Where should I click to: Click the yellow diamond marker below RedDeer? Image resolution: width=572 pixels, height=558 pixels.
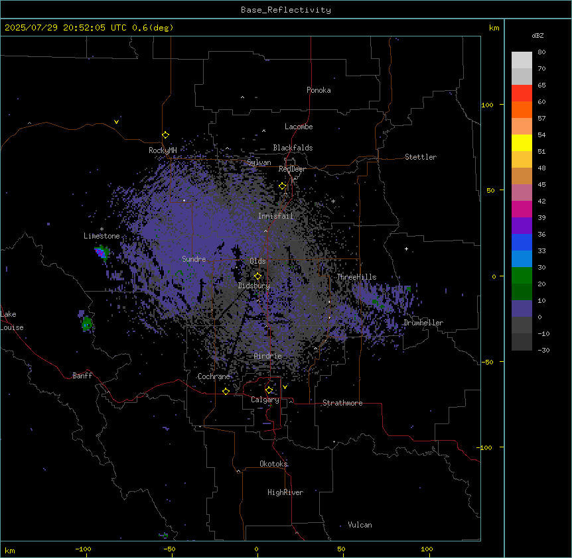[283, 186]
